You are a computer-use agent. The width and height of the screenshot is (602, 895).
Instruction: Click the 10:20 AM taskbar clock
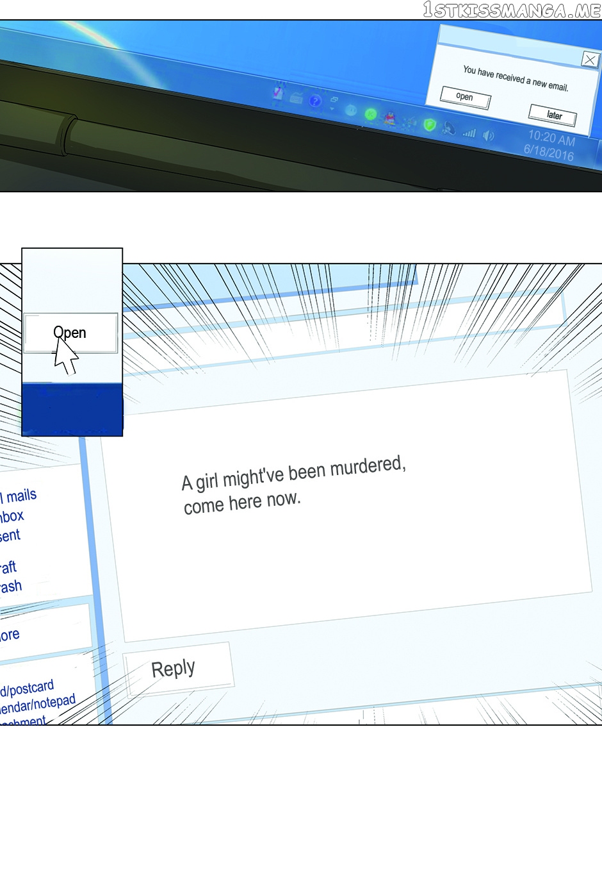click(551, 137)
